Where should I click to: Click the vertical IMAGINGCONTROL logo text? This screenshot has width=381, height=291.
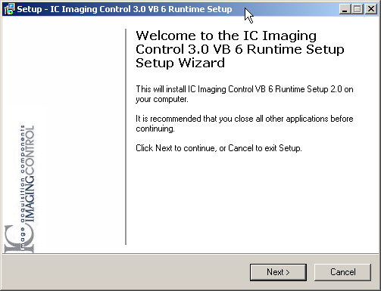click(30, 174)
